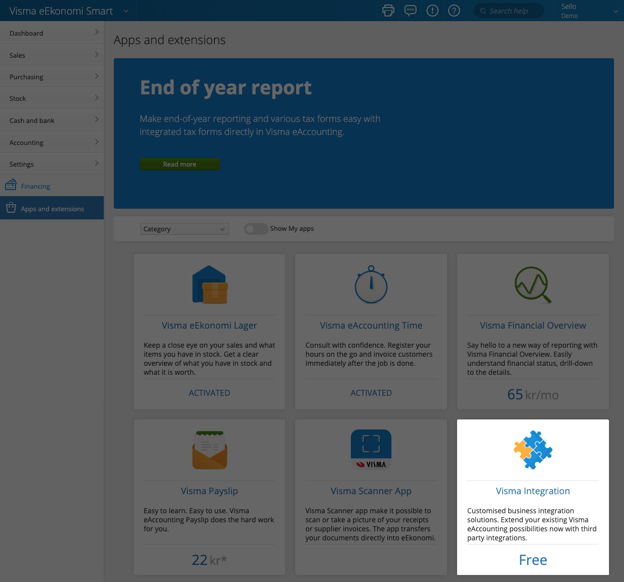The width and height of the screenshot is (624, 582).
Task: Click the printer icon in the top bar
Action: coord(388,11)
